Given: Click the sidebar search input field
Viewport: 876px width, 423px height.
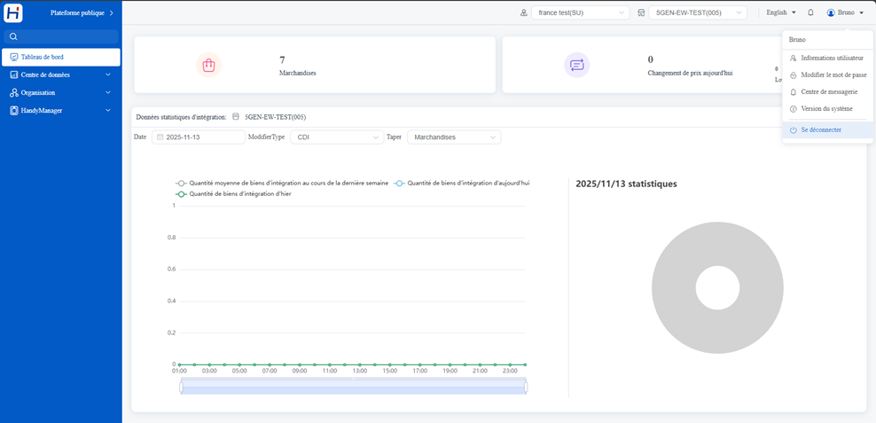Looking at the screenshot, I should pyautogui.click(x=61, y=37).
